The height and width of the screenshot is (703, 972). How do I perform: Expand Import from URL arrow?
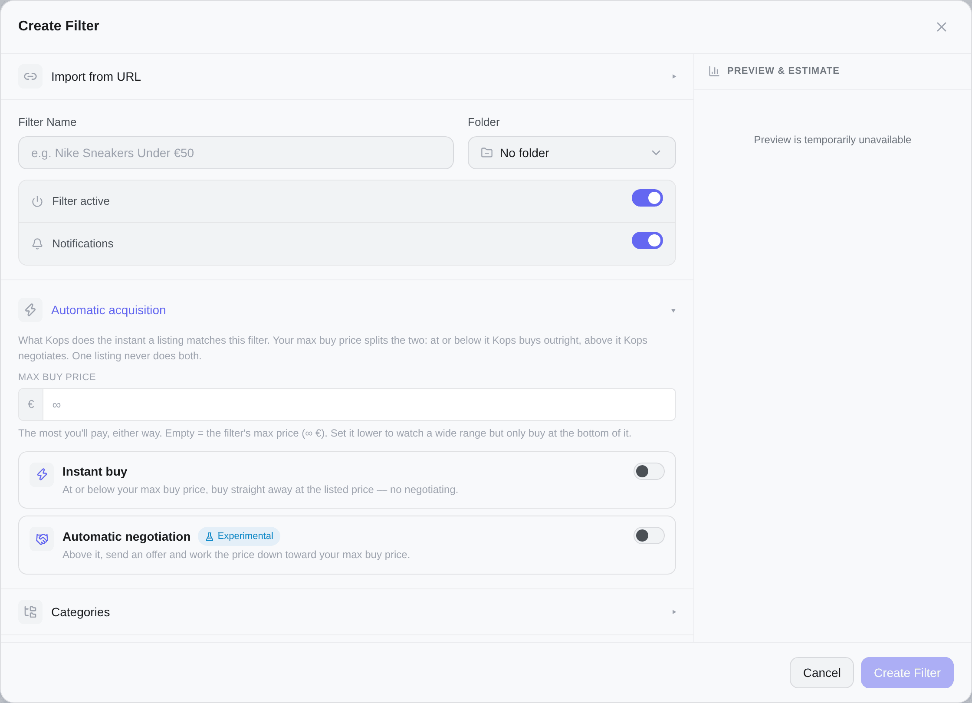click(x=674, y=76)
